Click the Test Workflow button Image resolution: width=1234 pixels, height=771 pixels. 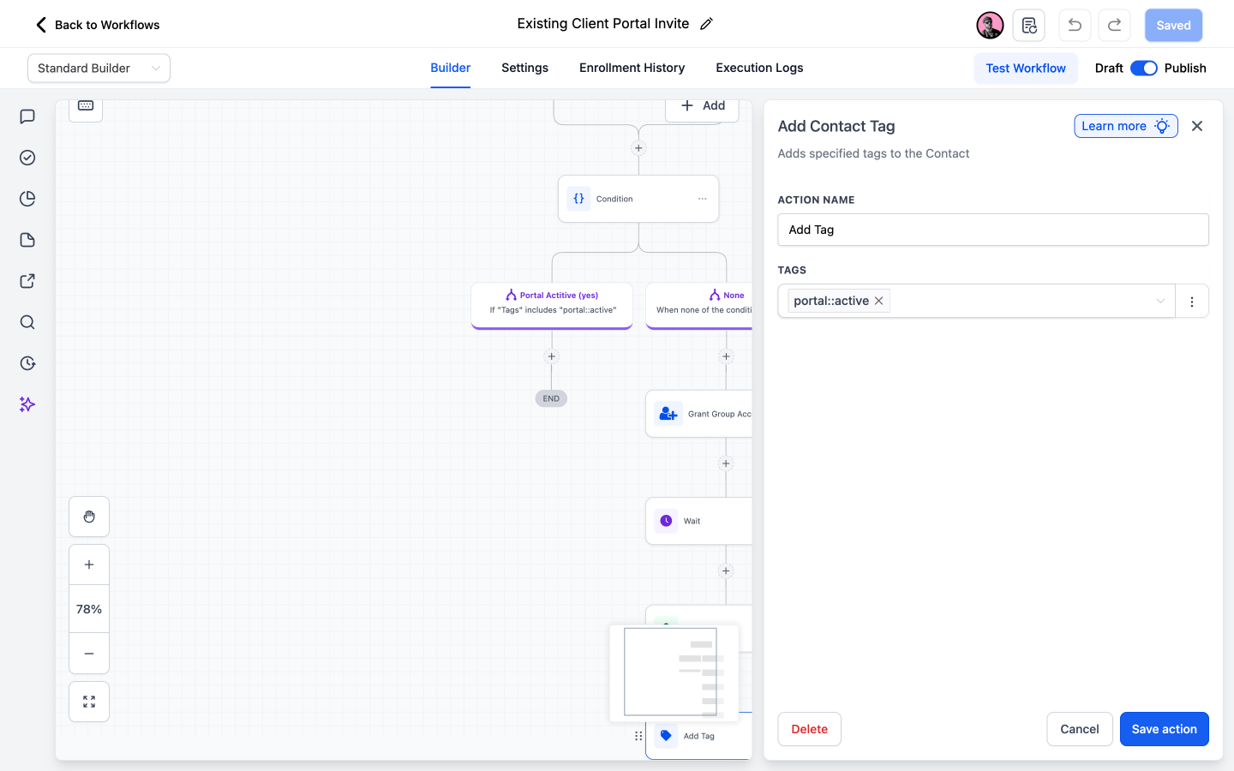[1026, 68]
